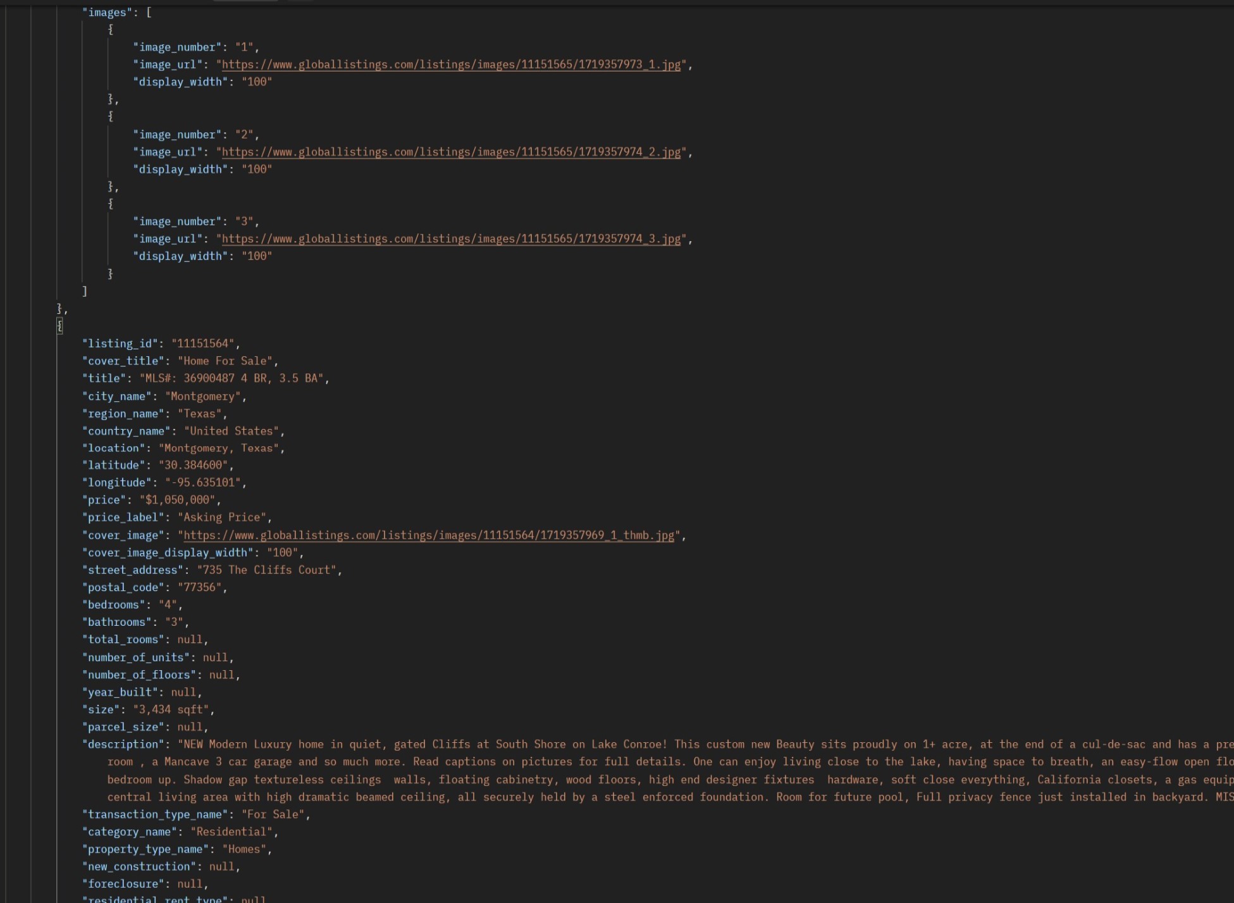
Task: Click the size value "3,434 sqft"
Action: (x=171, y=710)
